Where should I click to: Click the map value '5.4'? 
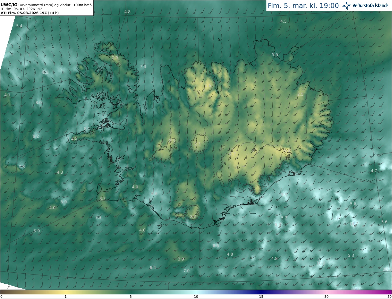[x=19, y=26]
